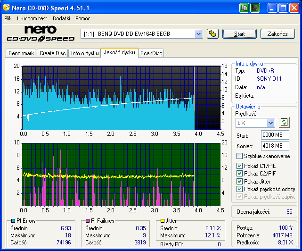Click the Koniec field showing 4018 MB

pos(275,146)
